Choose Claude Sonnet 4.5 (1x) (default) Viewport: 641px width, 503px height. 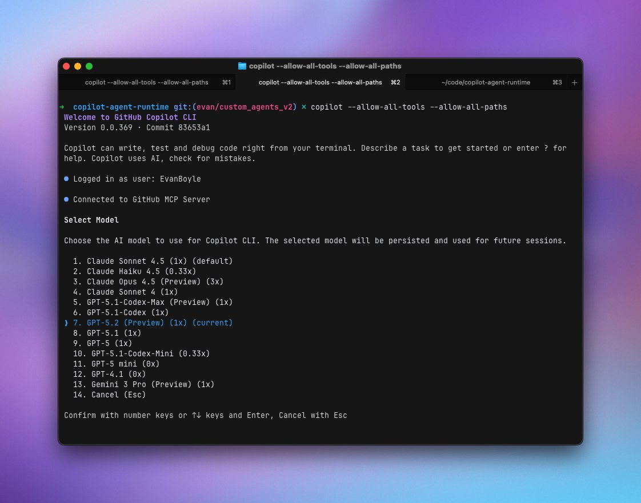[x=153, y=261]
